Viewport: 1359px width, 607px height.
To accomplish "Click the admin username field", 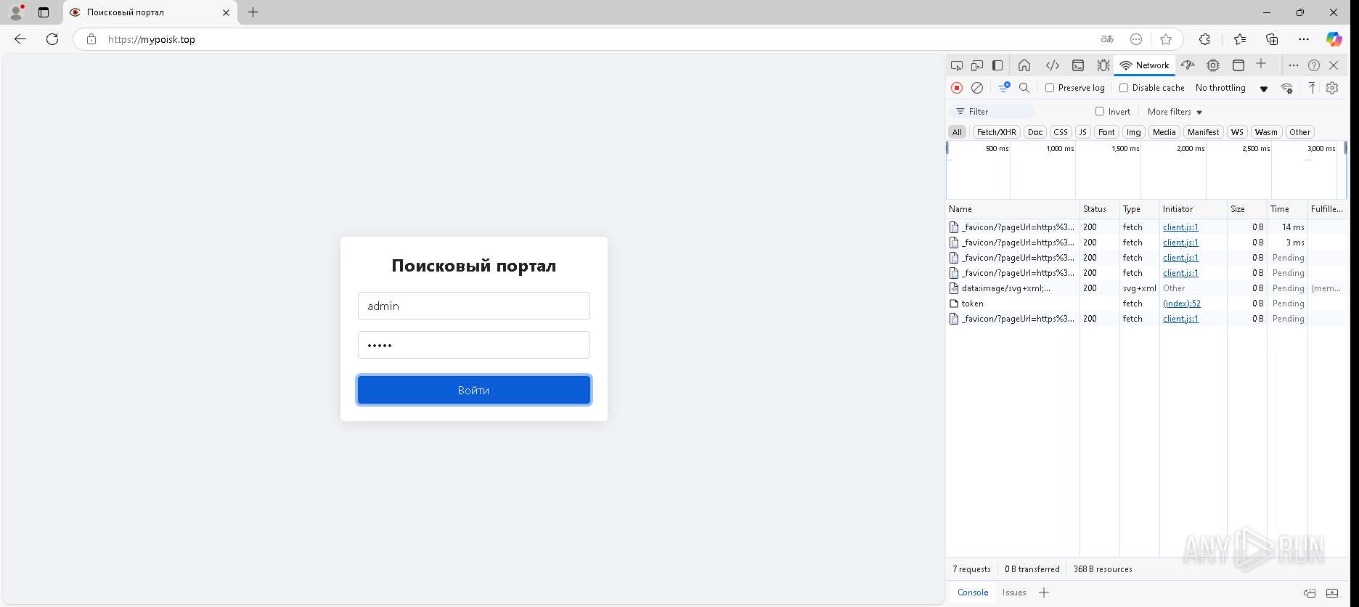I will [x=474, y=306].
